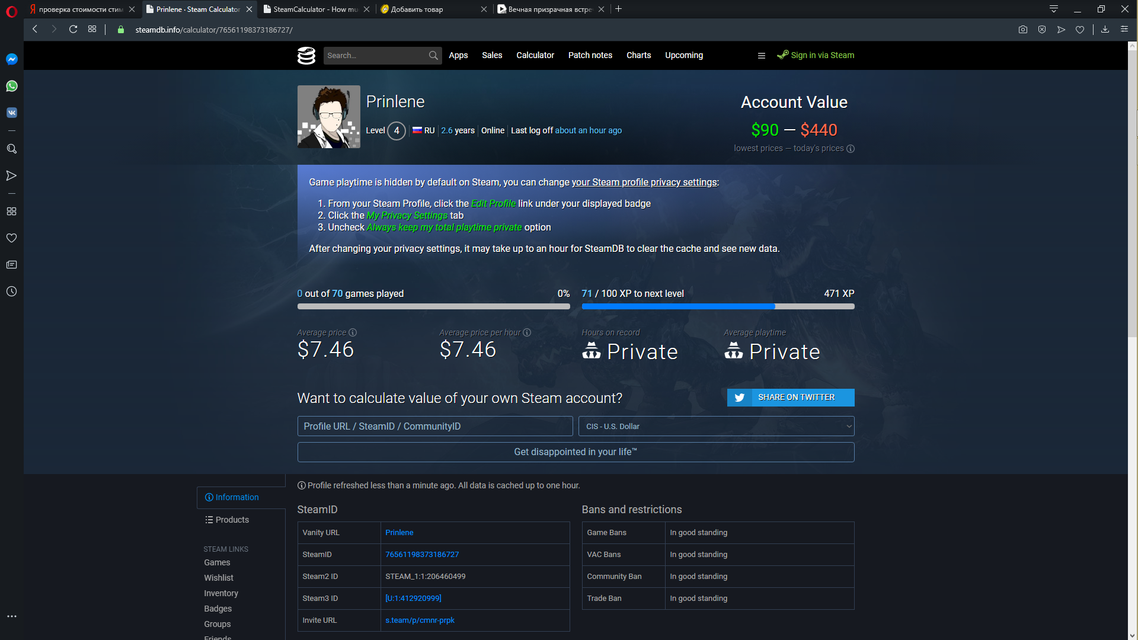Open Personal News in sidebar
The image size is (1138, 640).
click(x=11, y=265)
